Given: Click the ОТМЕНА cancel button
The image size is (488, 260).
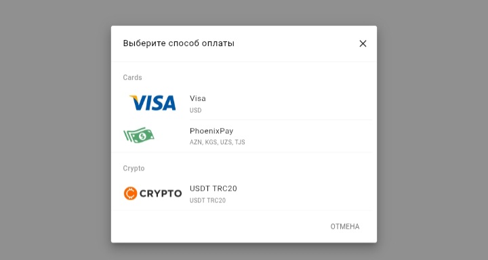Looking at the screenshot, I should click(x=345, y=226).
